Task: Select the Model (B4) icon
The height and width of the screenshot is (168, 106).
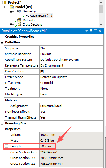Action: (12, 7)
